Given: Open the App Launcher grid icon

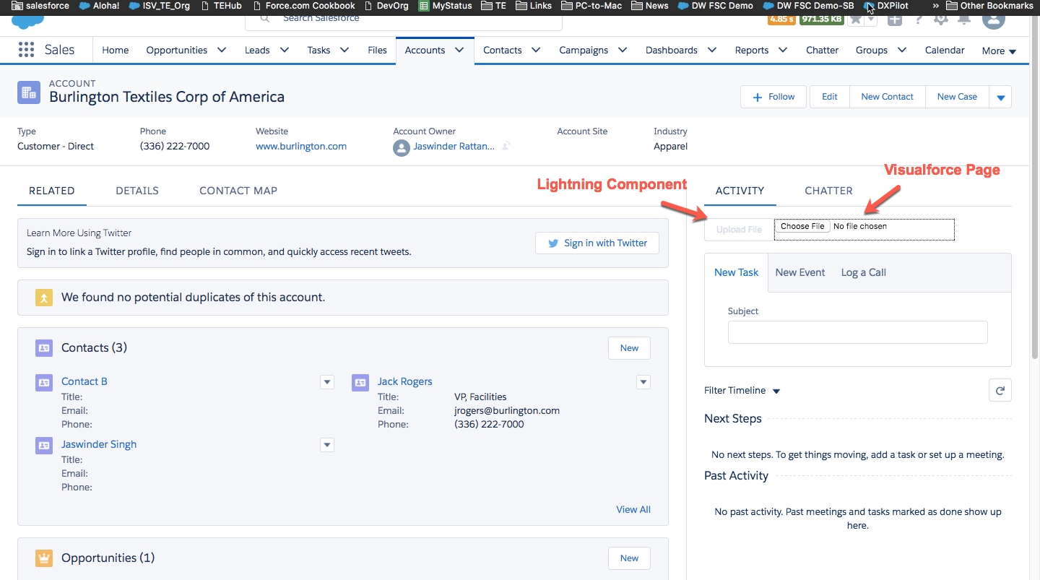Looking at the screenshot, I should (x=26, y=50).
